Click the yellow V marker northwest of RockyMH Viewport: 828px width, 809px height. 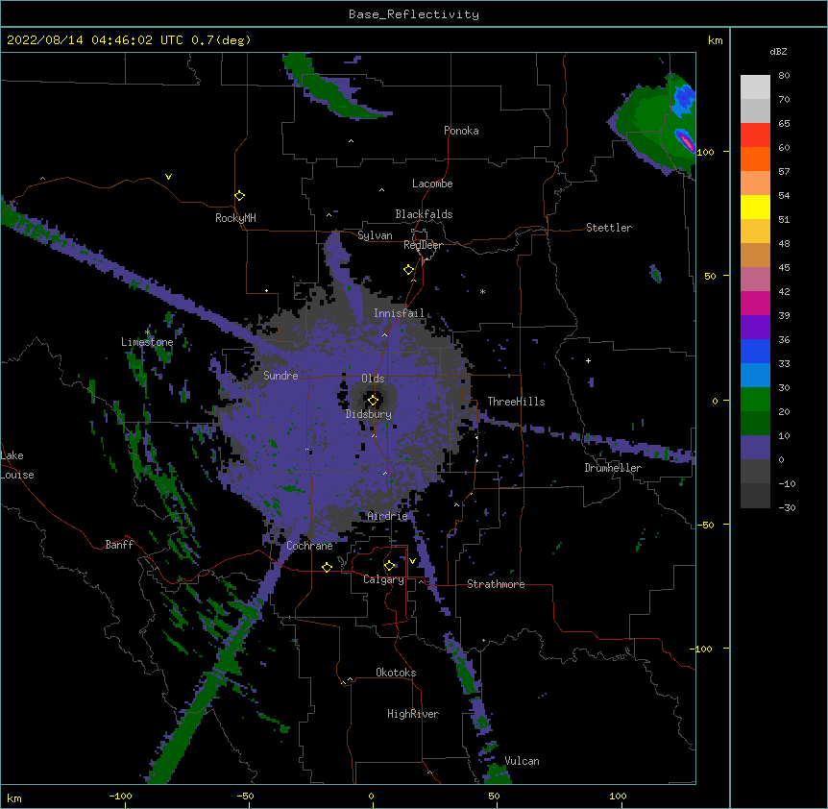[x=168, y=177]
